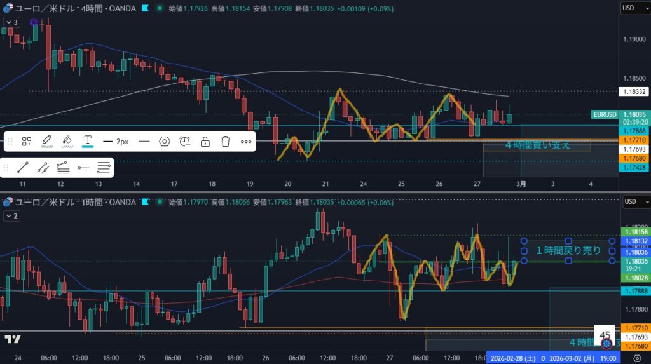Select the trend line tool
Viewport: 651px width, 364px height.
[x=22, y=168]
